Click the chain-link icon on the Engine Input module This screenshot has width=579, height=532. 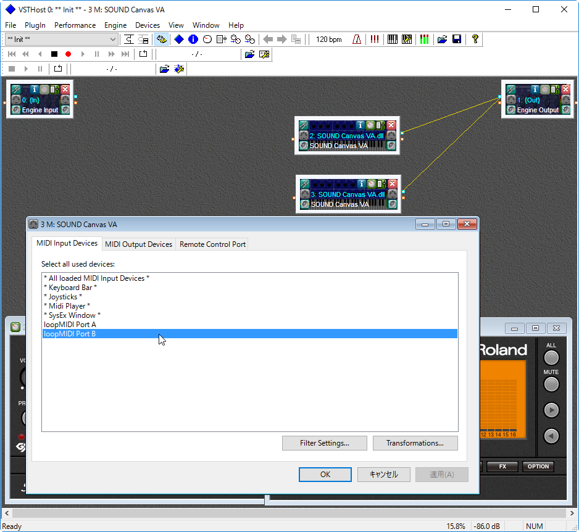16,89
